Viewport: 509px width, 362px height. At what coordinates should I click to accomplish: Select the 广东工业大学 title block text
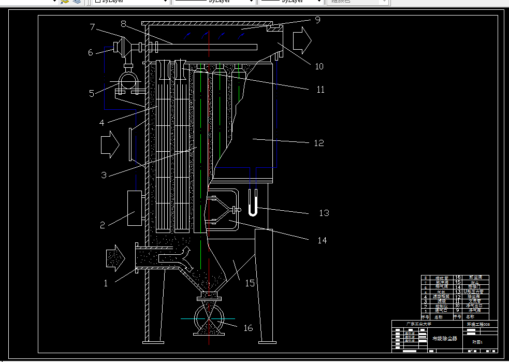pos(419,324)
